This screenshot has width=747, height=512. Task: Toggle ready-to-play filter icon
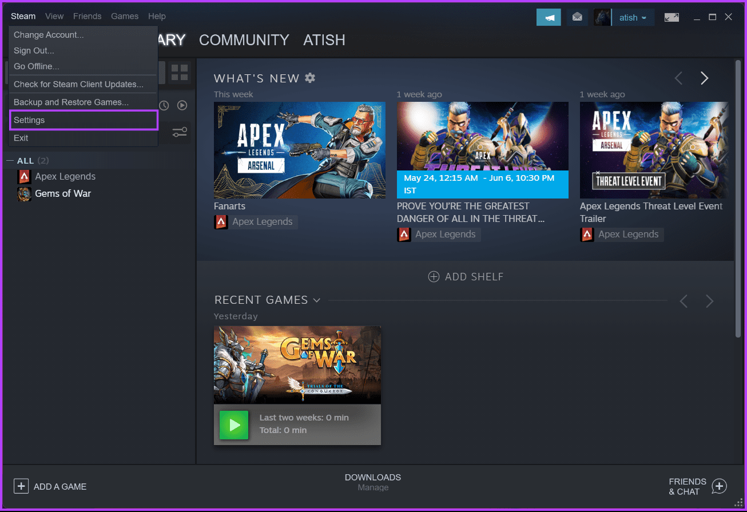point(182,105)
